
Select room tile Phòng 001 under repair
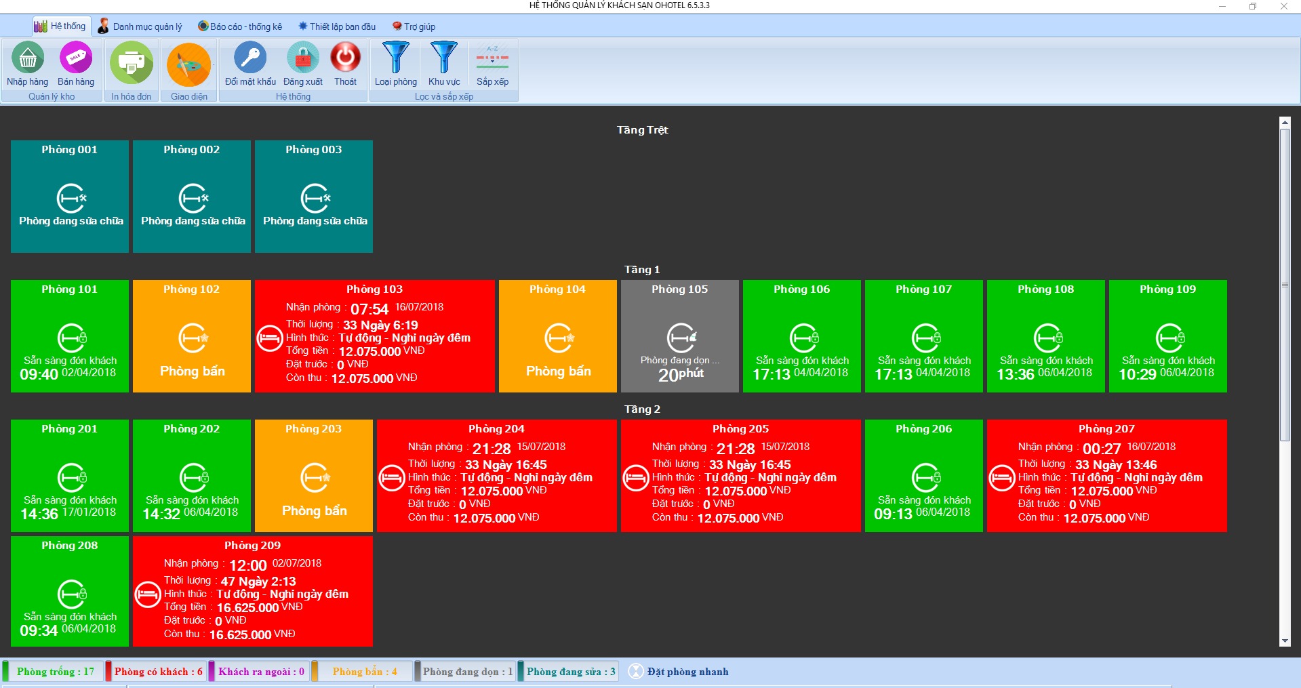click(70, 197)
